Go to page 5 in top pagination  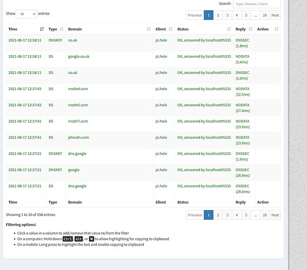click(x=246, y=15)
